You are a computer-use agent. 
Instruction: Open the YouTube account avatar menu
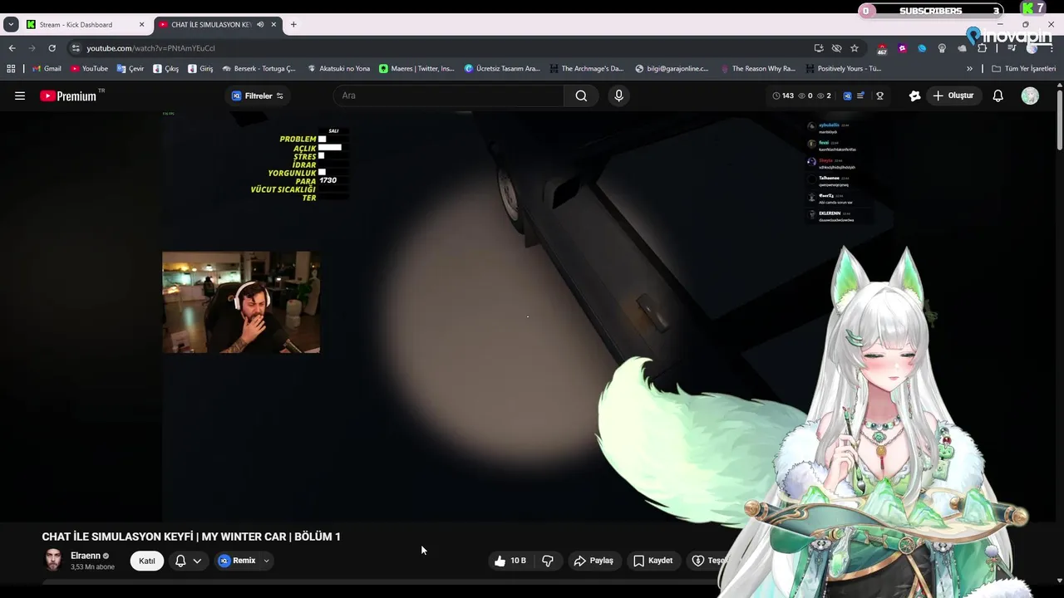click(x=1030, y=96)
